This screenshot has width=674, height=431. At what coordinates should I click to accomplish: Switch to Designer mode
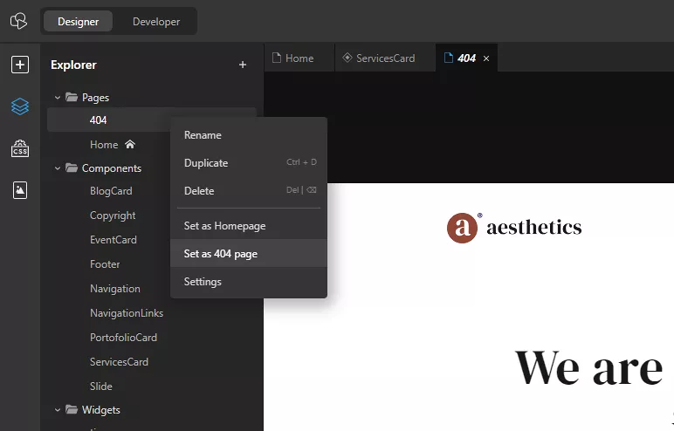click(78, 22)
